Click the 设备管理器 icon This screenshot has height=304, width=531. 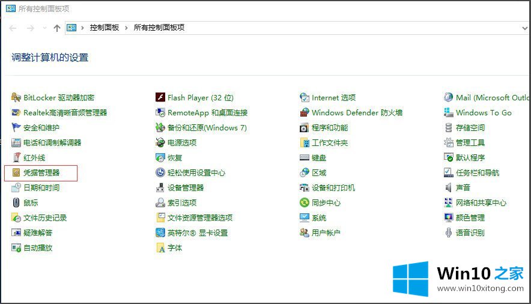click(x=160, y=187)
